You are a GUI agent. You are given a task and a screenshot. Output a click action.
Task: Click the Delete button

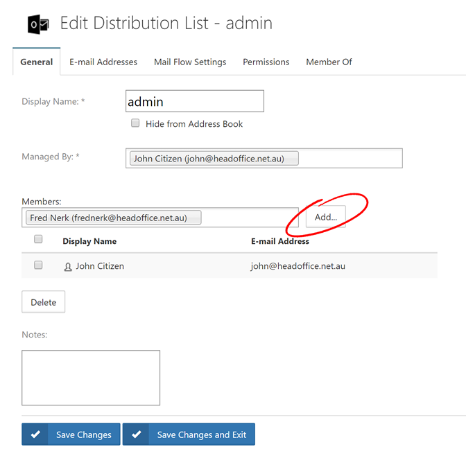44,302
